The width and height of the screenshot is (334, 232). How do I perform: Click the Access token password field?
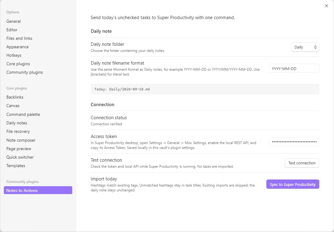[294, 142]
